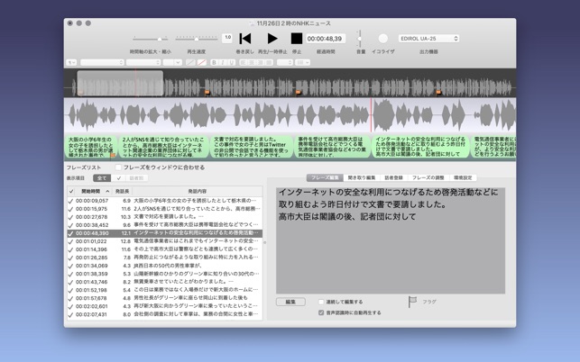Click the first orange marker on overview waveform
This screenshot has width=580, height=362.
[207, 92]
